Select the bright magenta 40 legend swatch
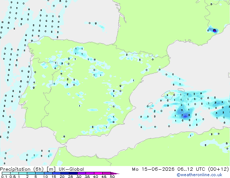 click(x=98, y=173)
